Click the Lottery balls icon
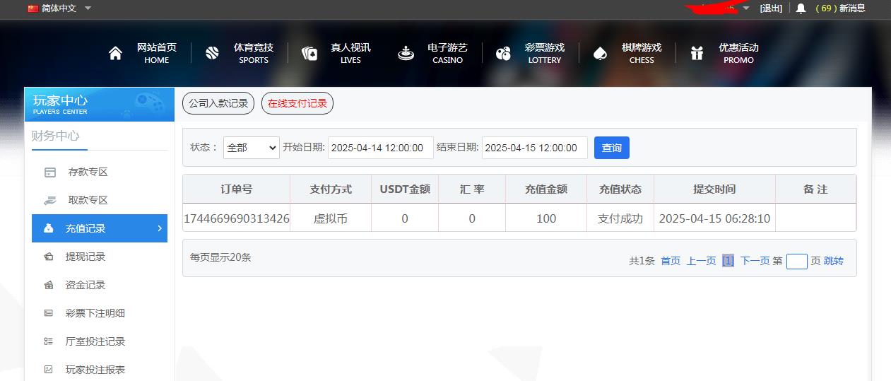Image resolution: width=891 pixels, height=381 pixels. (x=503, y=53)
